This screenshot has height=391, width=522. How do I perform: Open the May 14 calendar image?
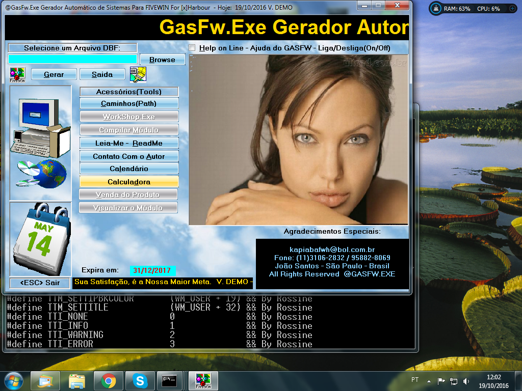(40, 239)
